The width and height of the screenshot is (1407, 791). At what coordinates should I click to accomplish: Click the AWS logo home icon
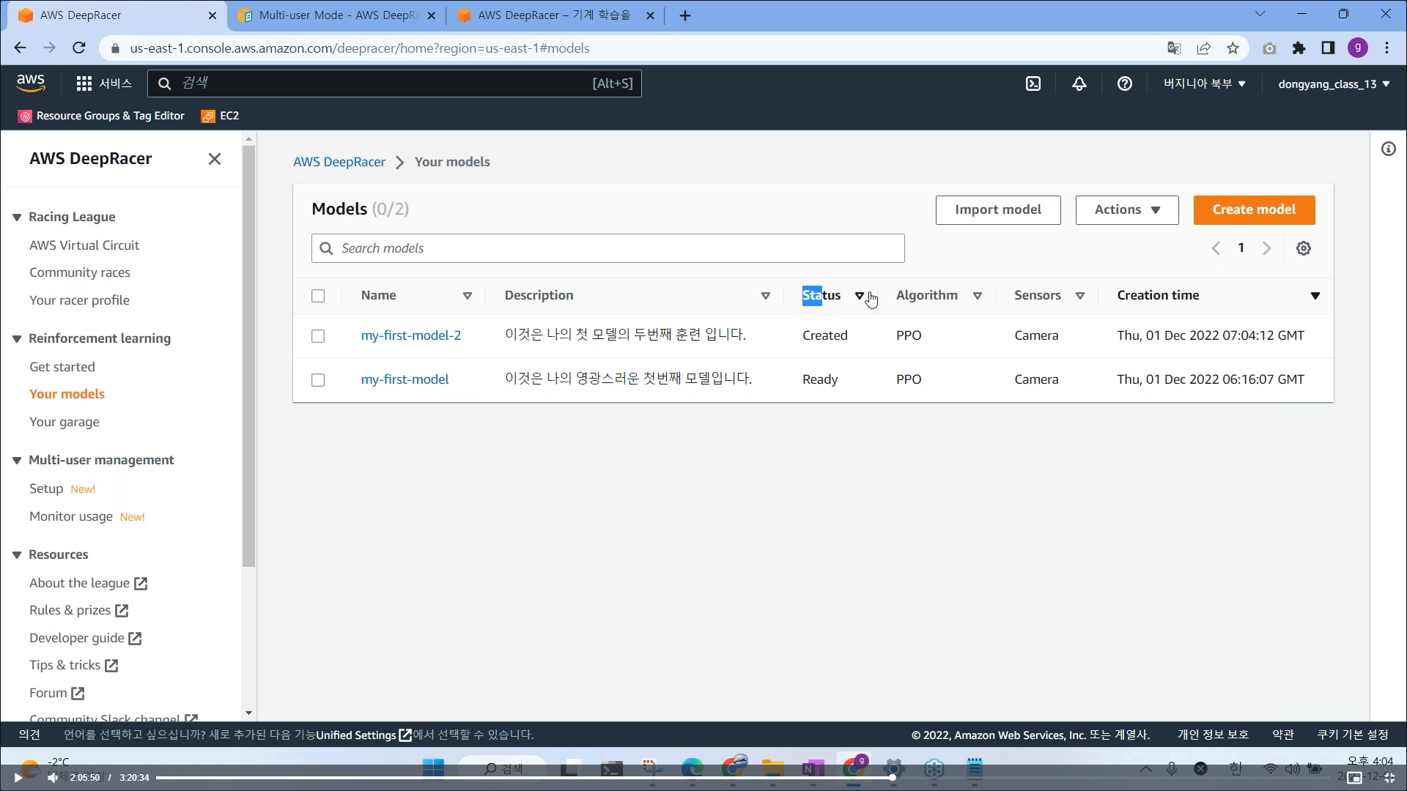click(x=31, y=83)
